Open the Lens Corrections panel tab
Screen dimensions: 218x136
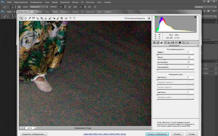(173, 42)
